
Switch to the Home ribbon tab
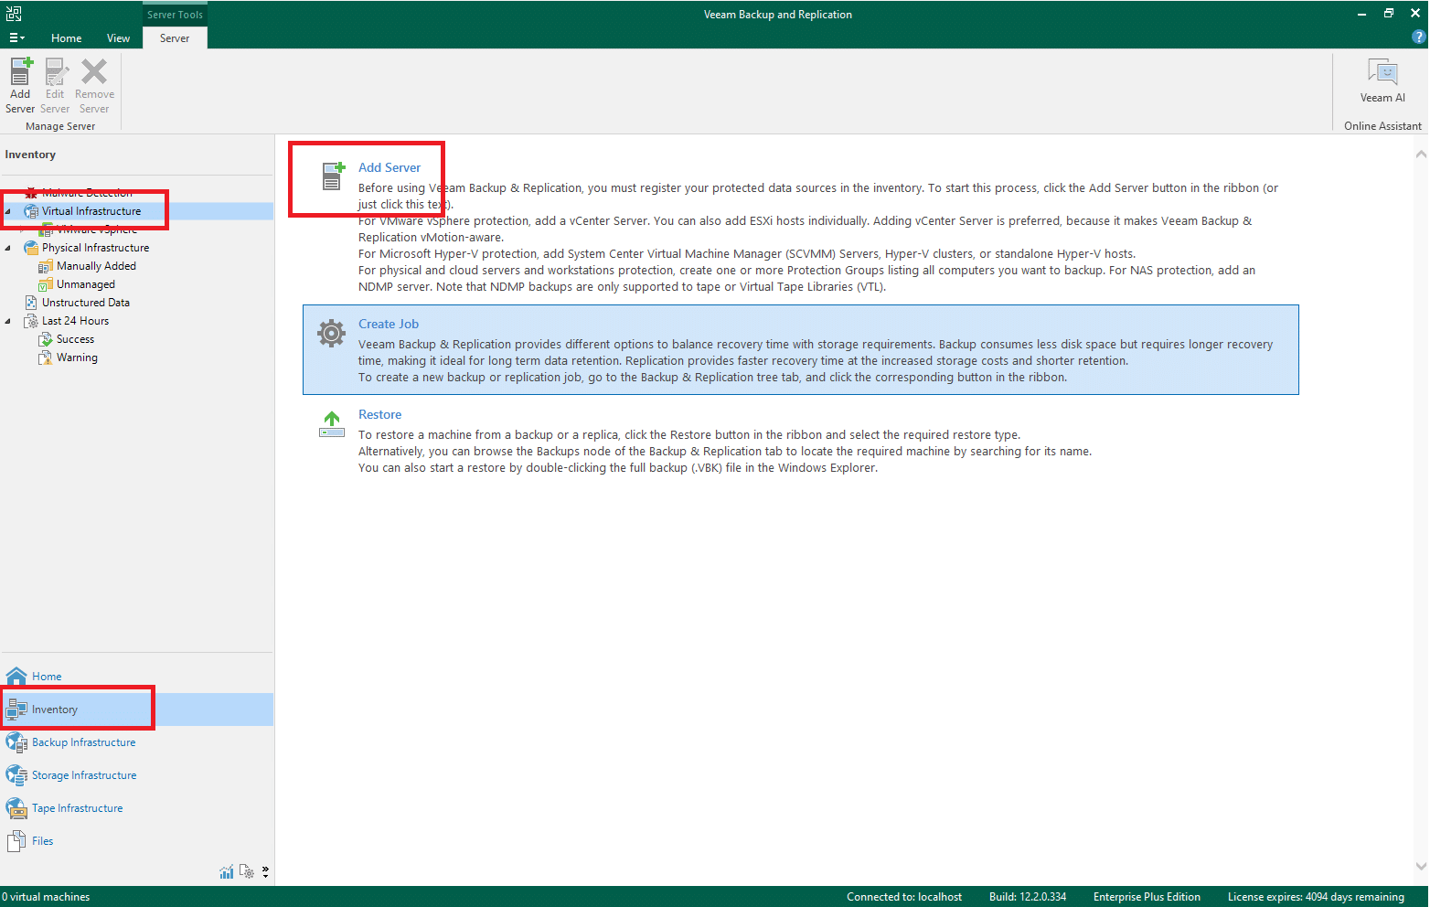pyautogui.click(x=66, y=38)
